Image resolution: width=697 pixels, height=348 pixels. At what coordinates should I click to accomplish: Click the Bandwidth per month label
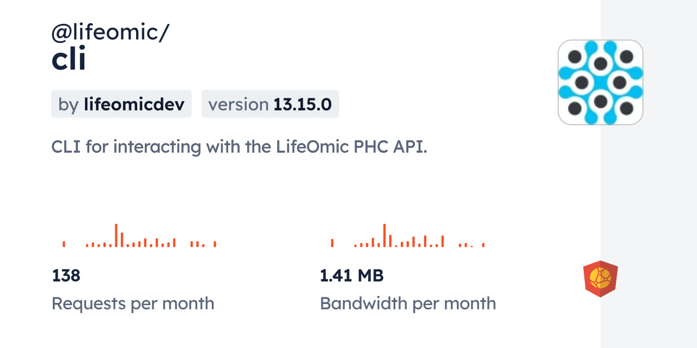pyautogui.click(x=408, y=303)
